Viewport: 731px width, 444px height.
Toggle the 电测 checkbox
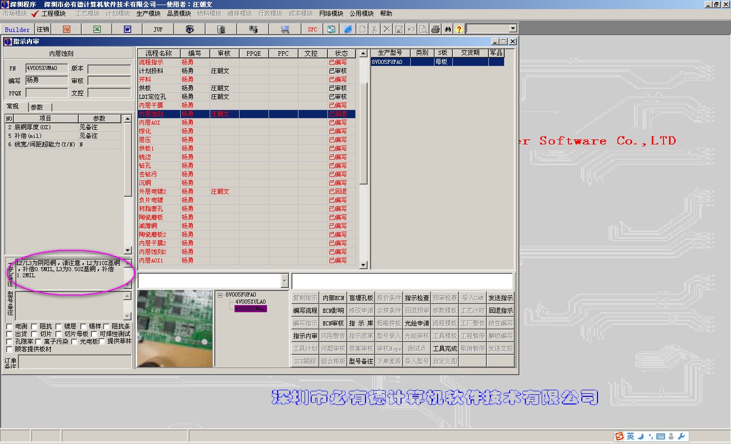pyautogui.click(x=9, y=326)
